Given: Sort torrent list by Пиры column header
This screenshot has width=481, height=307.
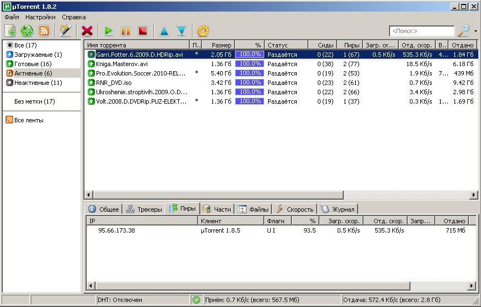Looking at the screenshot, I should coord(350,45).
